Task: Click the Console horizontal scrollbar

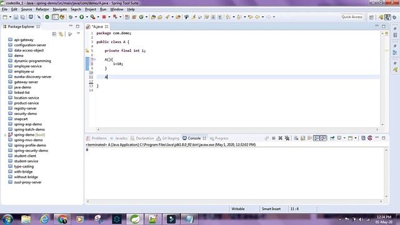Action: pos(235,201)
